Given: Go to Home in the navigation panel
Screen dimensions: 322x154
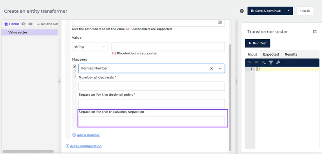Looking at the screenshot, I should click(11, 24).
